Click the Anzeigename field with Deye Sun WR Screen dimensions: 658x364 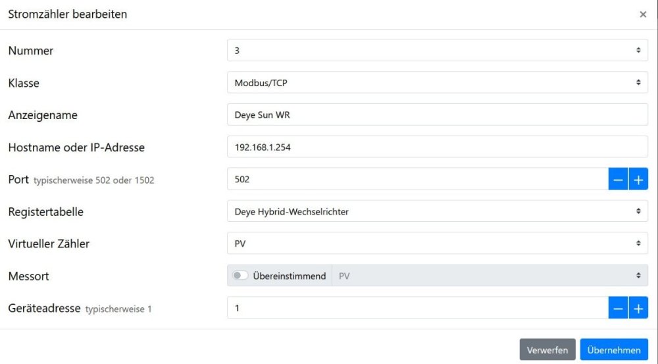point(437,115)
